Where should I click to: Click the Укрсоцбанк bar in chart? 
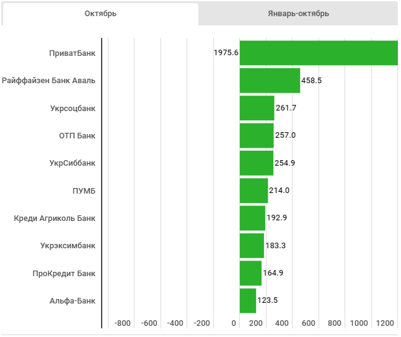pos(257,108)
